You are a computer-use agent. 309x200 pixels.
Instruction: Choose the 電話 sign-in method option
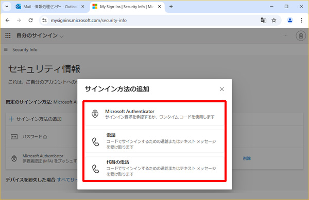154,141
